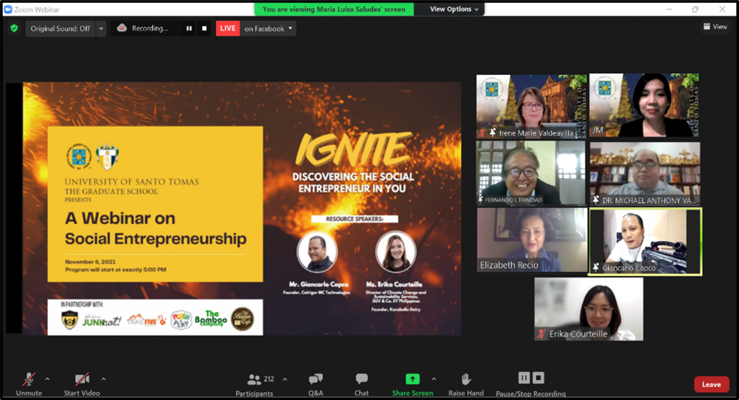The height and width of the screenshot is (400, 739).
Task: Open the View layout menu
Action: click(x=715, y=26)
